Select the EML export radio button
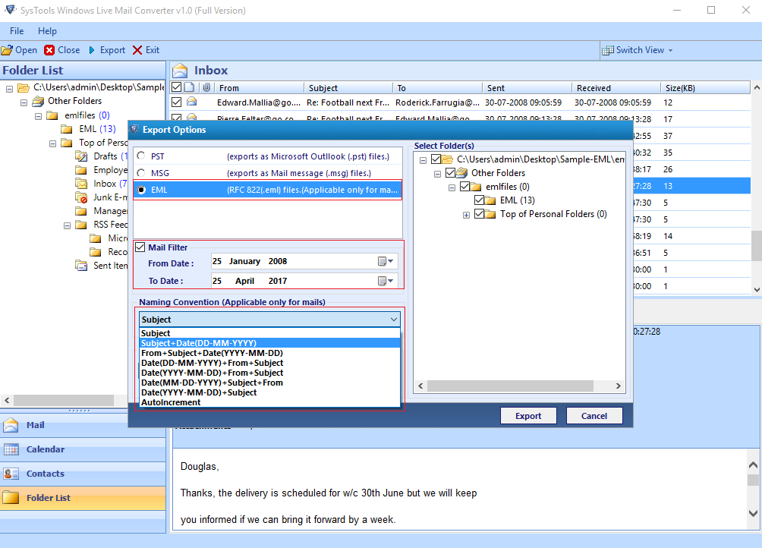 point(141,190)
